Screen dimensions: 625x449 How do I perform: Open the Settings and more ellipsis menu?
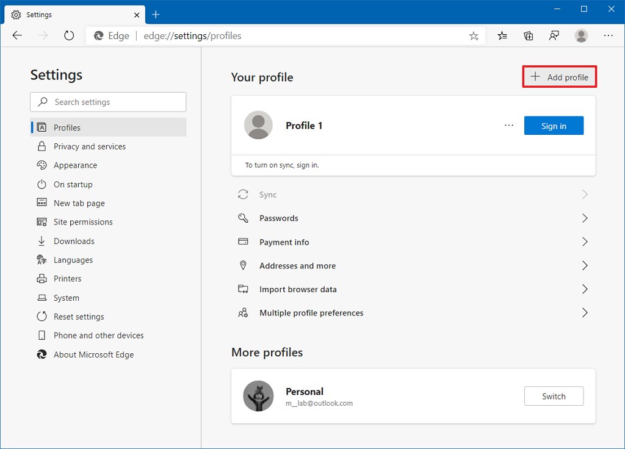[x=608, y=36]
